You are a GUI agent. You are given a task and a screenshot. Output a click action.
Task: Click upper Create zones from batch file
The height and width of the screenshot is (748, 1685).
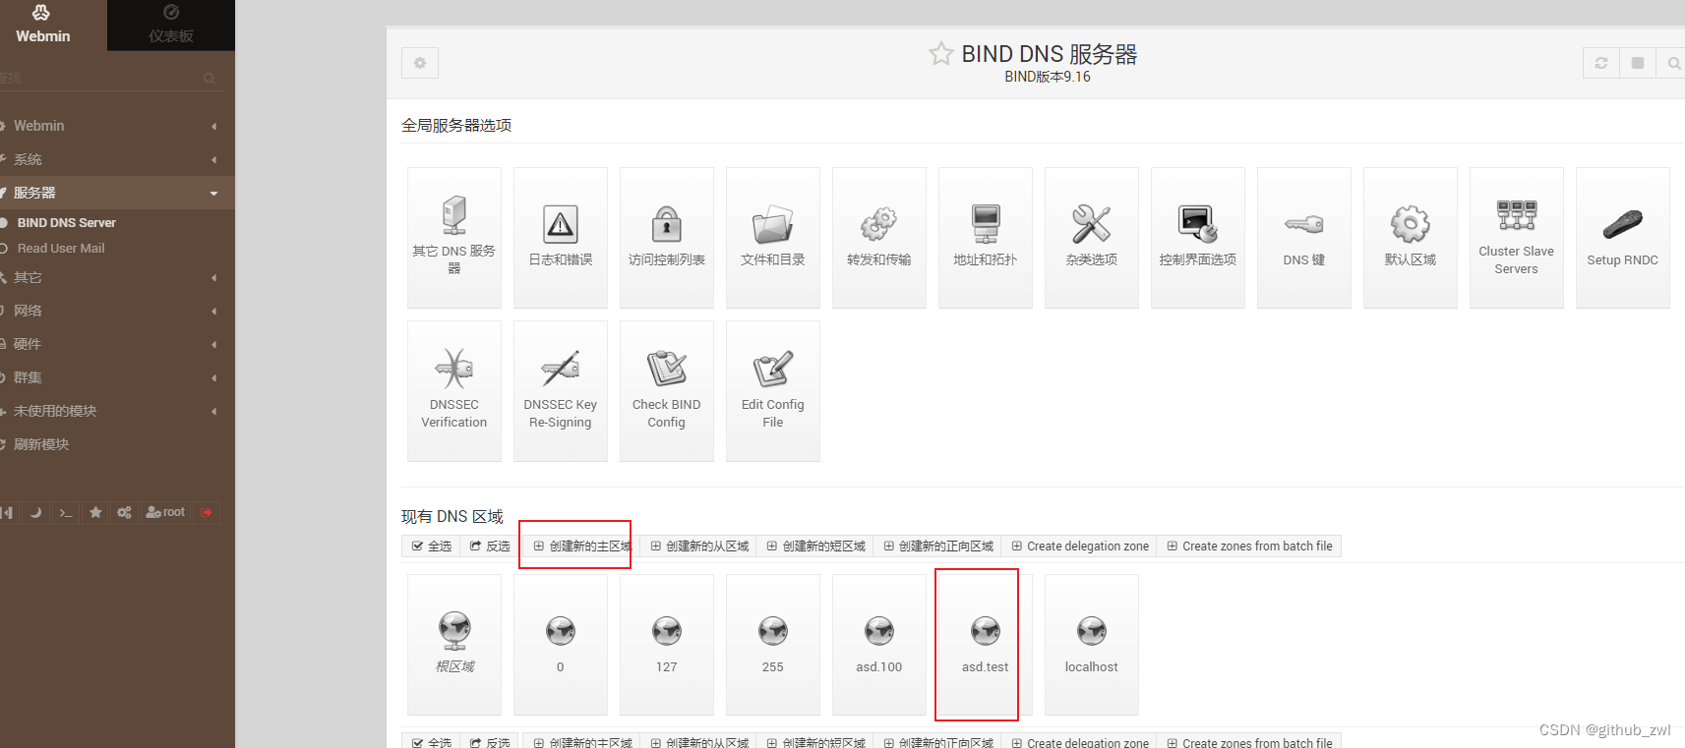(x=1249, y=547)
